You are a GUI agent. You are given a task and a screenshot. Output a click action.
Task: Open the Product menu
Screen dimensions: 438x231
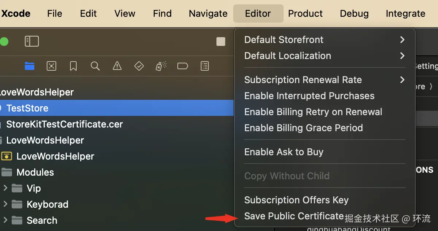(306, 13)
